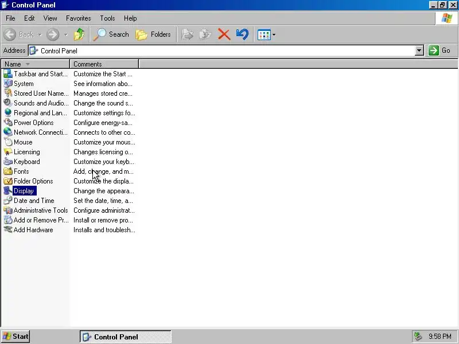This screenshot has width=459, height=344.
Task: Expand the Back history dropdown arrow
Action: [40, 34]
